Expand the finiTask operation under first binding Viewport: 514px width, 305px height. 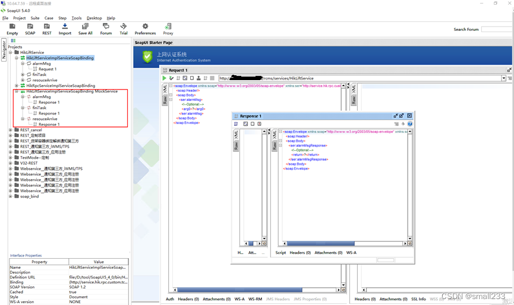pos(23,75)
